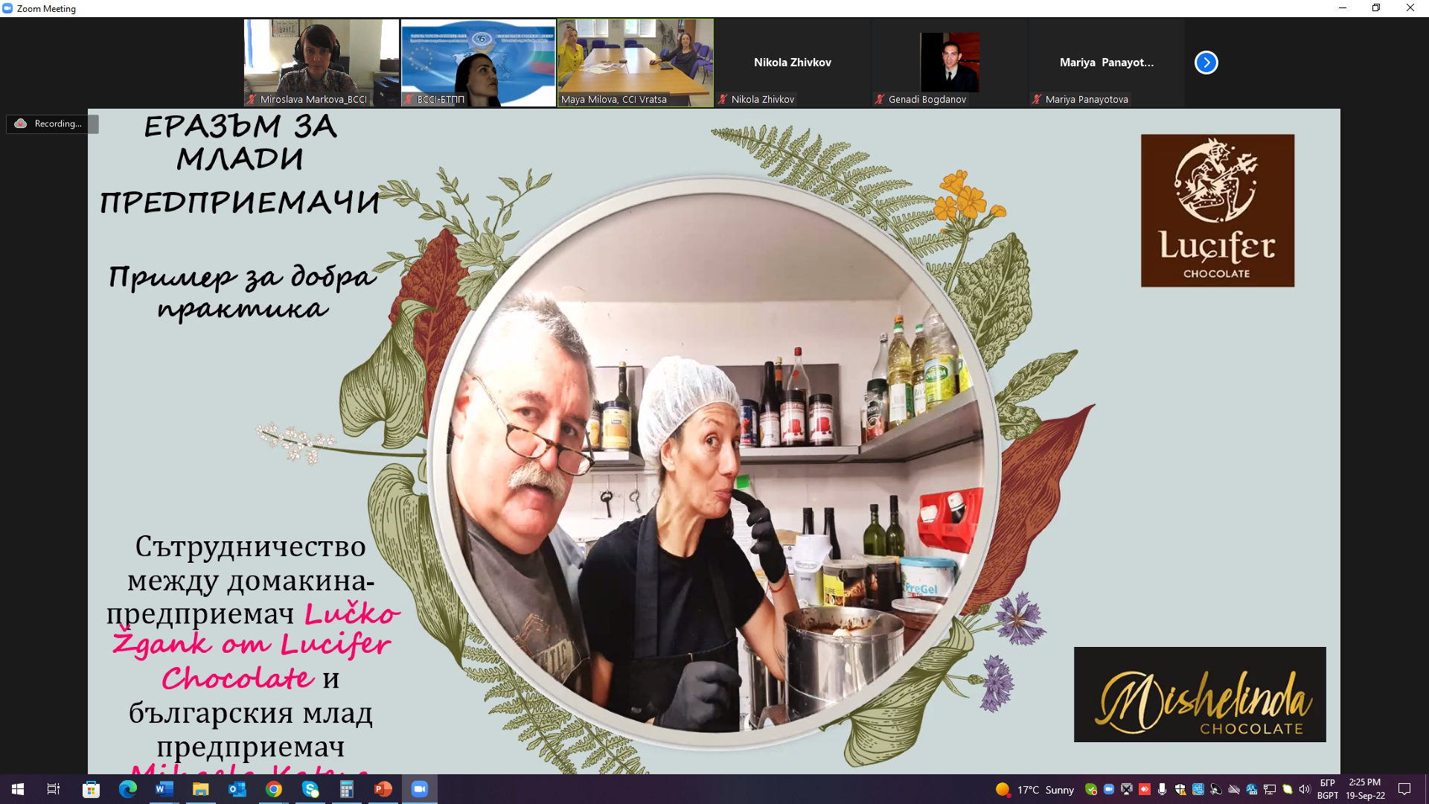Click the muted mic icon beside BCCI-БТПП

coord(409,99)
